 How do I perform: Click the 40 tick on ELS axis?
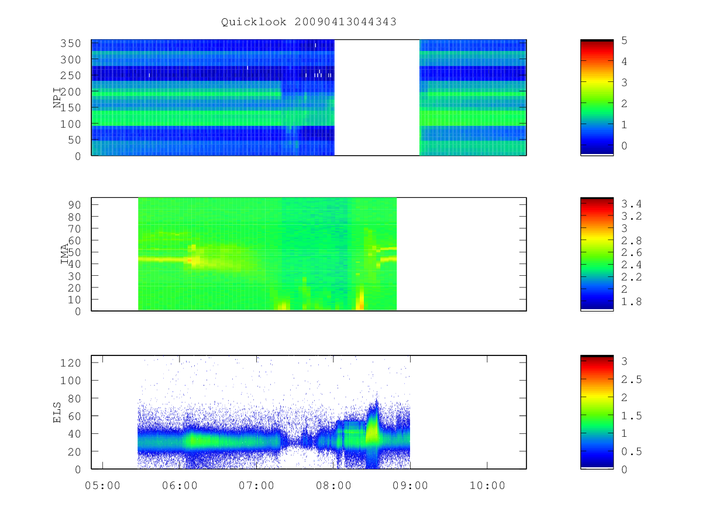point(74,434)
